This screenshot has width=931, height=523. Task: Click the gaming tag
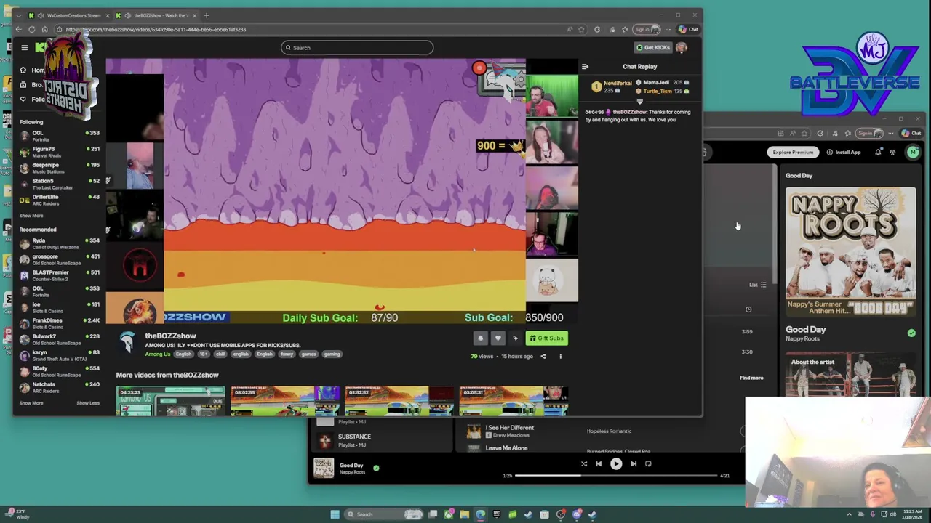(x=332, y=354)
